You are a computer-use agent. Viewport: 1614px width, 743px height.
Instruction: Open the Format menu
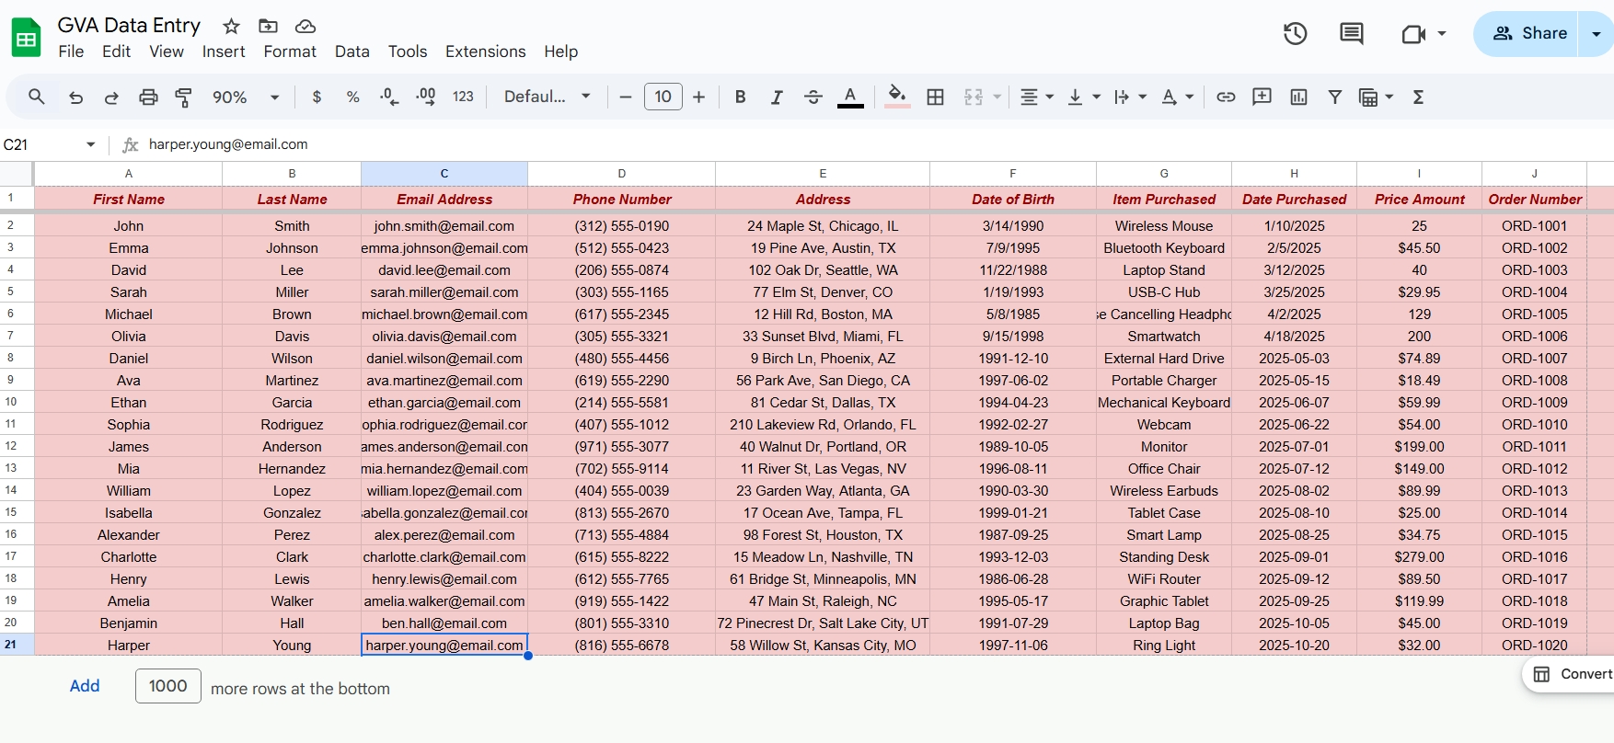click(290, 51)
